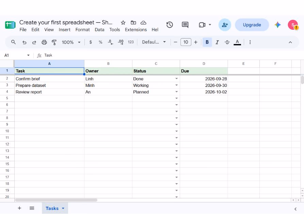Open the Format menu
Viewport: 304px width, 214px height.
coord(83,30)
